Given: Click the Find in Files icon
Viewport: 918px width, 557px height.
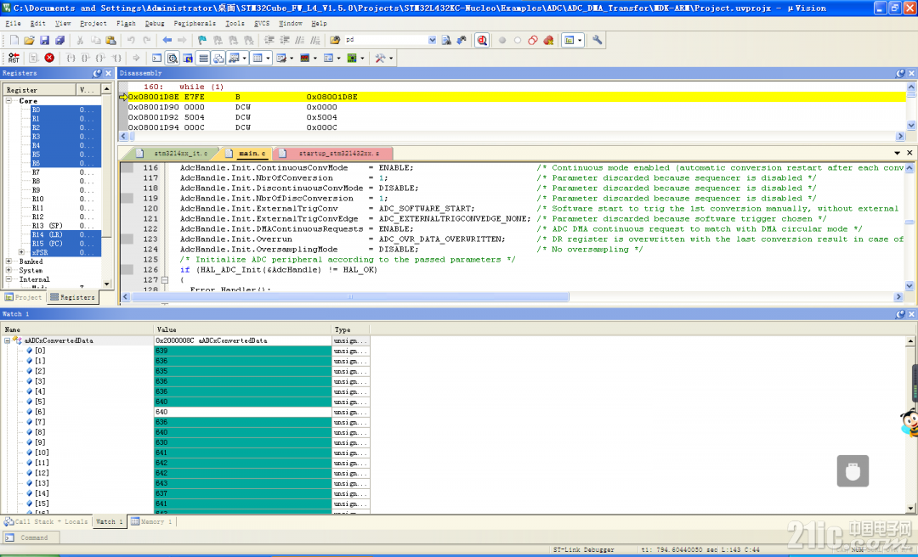Looking at the screenshot, I should [335, 40].
